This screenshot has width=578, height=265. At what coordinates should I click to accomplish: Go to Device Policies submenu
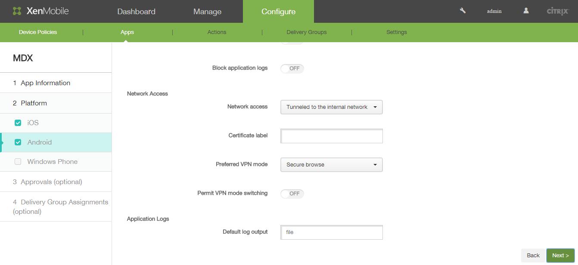[x=38, y=32]
